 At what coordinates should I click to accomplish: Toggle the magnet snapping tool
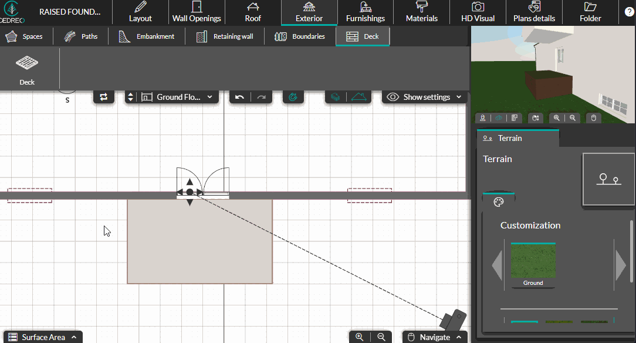click(293, 97)
